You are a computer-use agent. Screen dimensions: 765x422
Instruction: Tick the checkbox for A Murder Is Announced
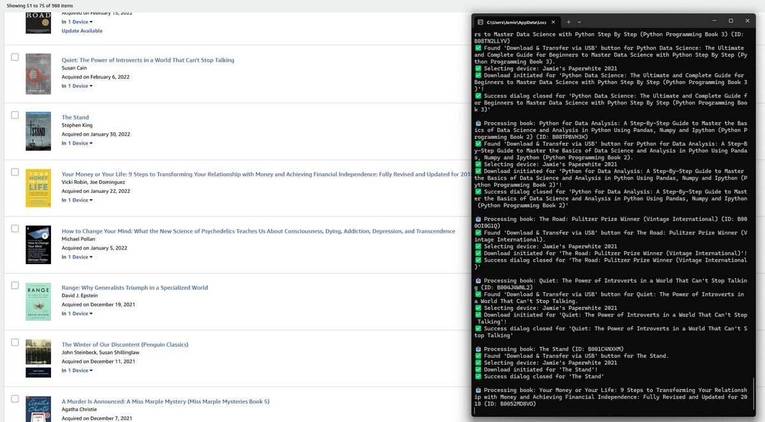[15, 398]
